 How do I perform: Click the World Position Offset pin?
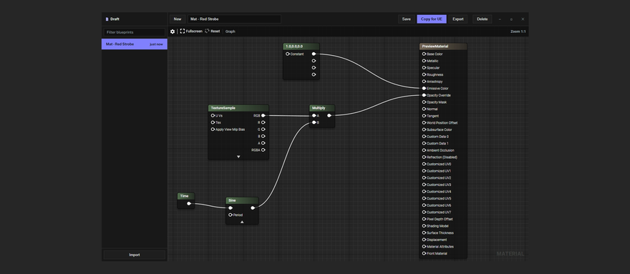pos(424,122)
